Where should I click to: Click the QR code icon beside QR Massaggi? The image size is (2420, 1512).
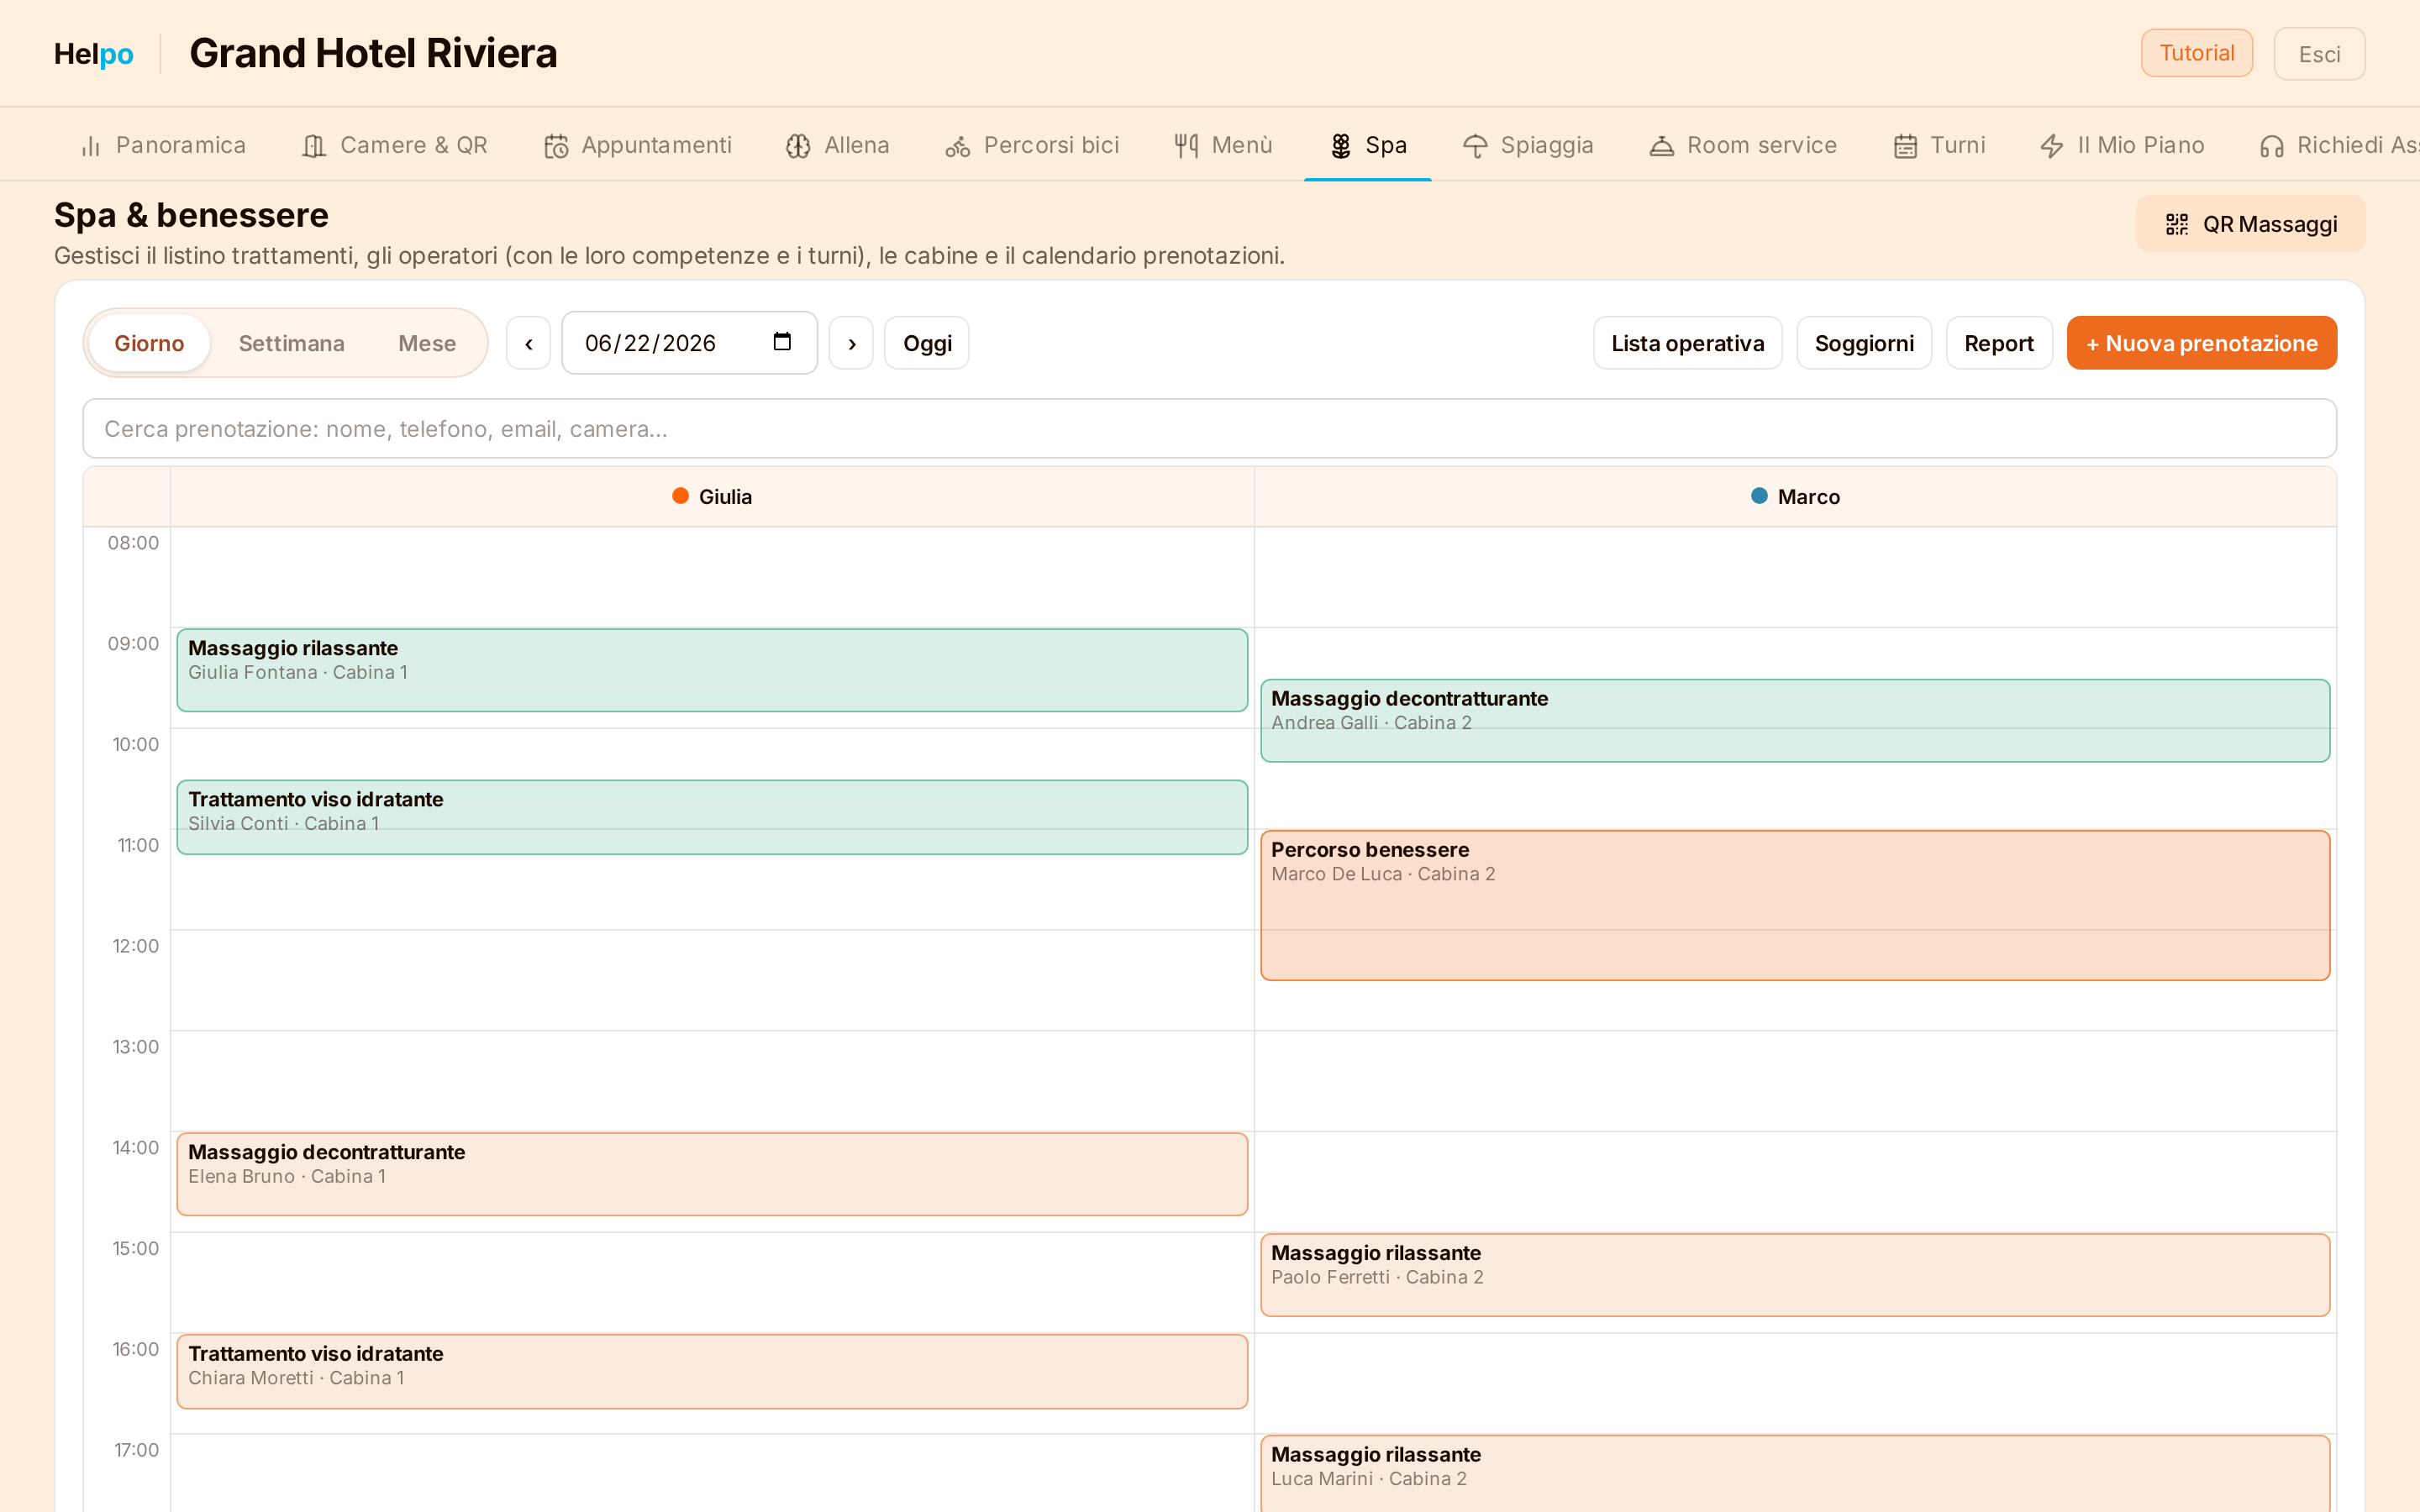point(2177,224)
